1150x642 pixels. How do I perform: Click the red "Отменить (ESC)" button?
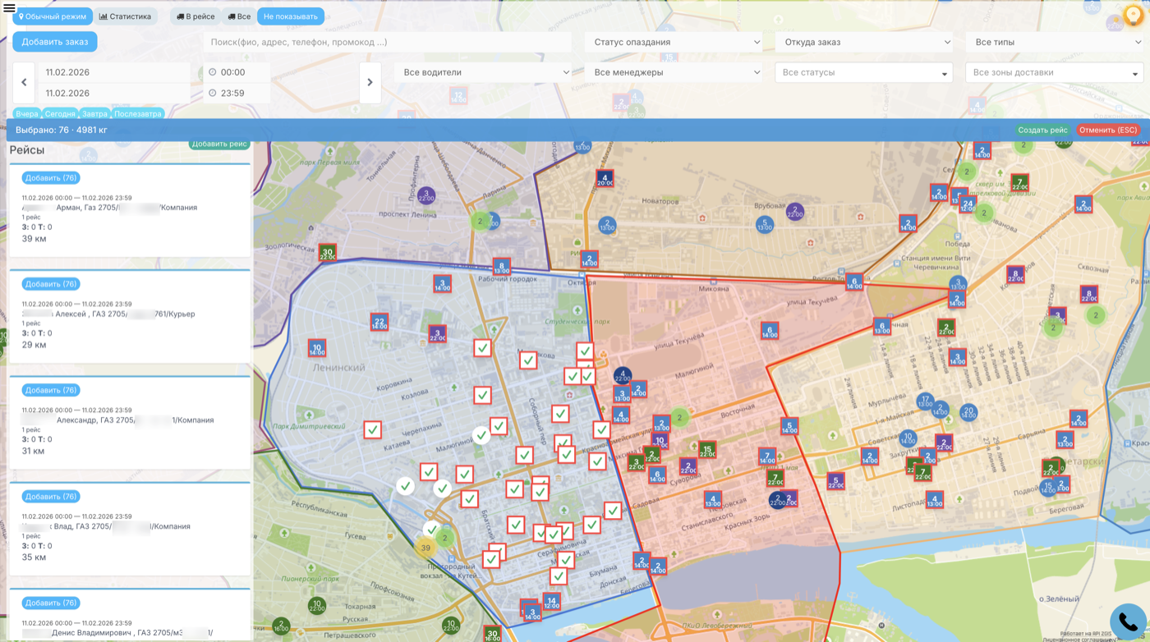point(1107,130)
